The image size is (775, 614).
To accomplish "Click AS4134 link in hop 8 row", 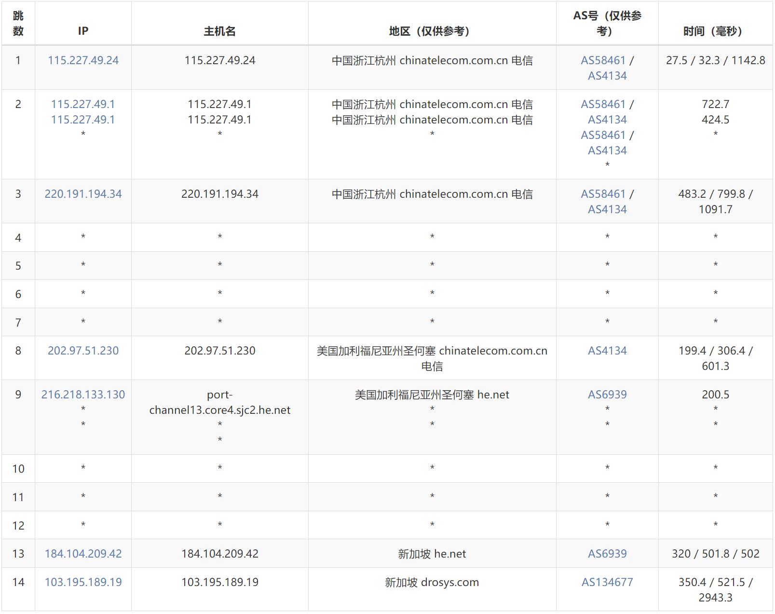I will click(x=607, y=351).
